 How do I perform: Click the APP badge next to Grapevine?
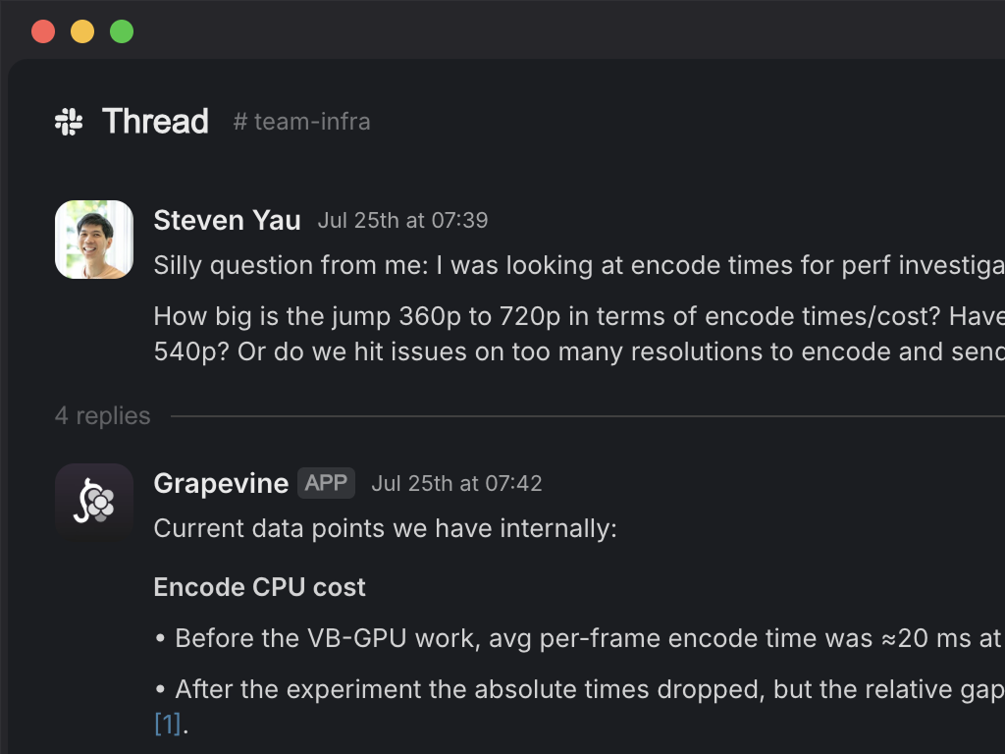coord(326,483)
